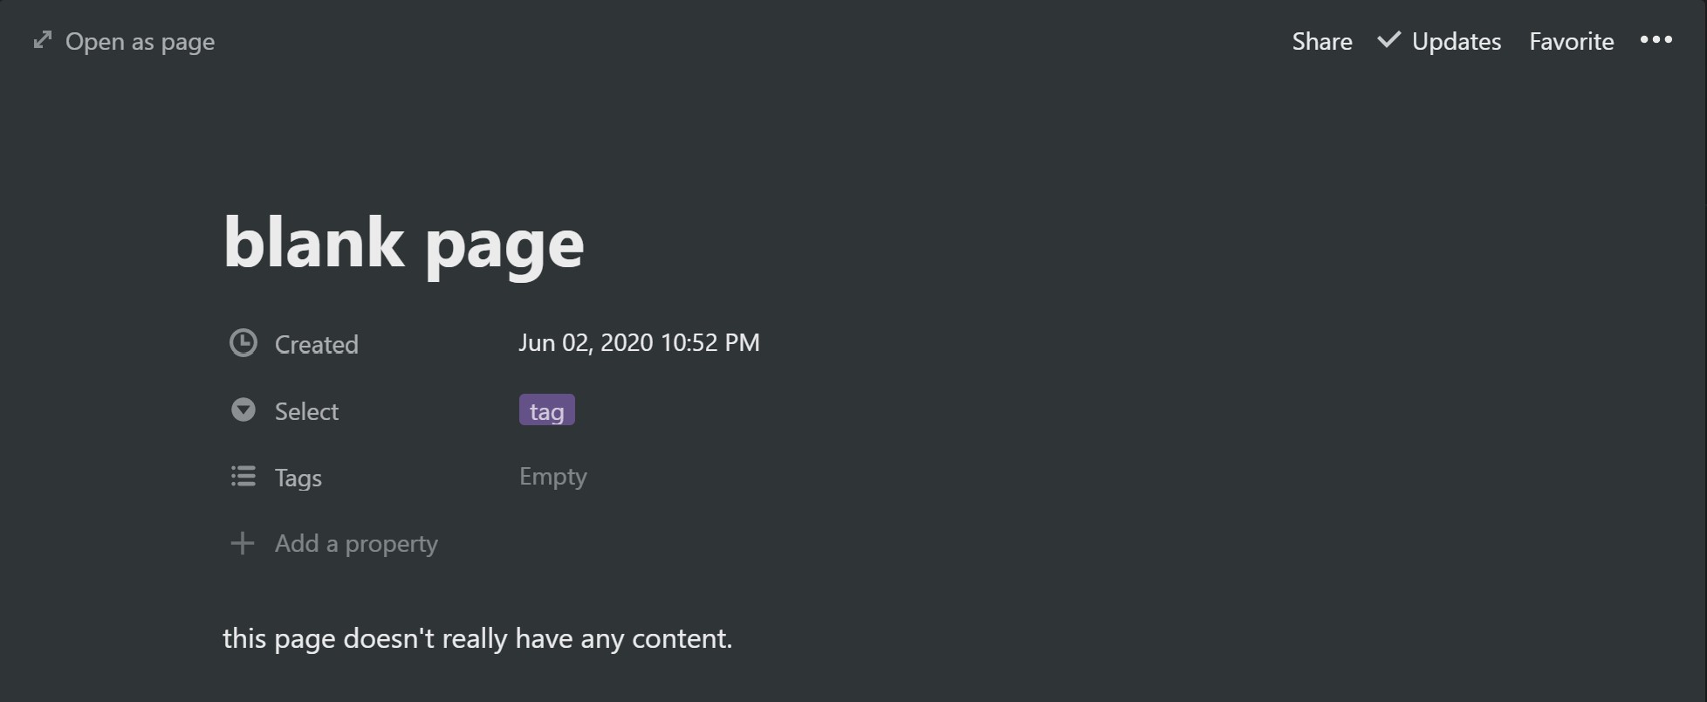1707x702 pixels.
Task: Click the plus icon to add a property
Action: (x=243, y=543)
